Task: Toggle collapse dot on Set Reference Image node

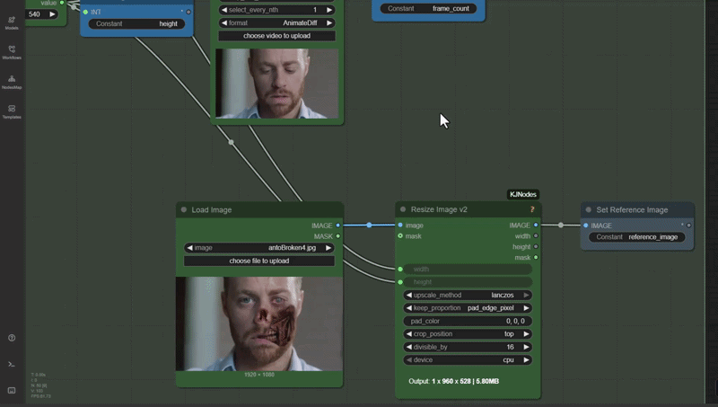Action: click(x=589, y=209)
